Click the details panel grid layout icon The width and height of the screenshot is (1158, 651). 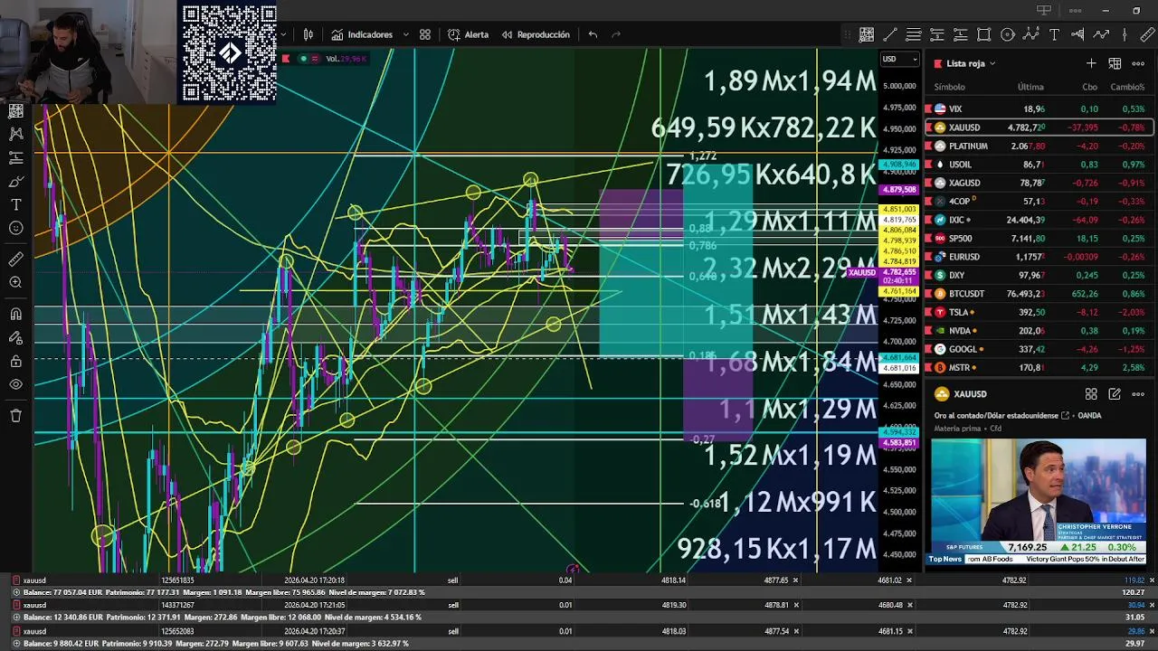tap(1091, 394)
